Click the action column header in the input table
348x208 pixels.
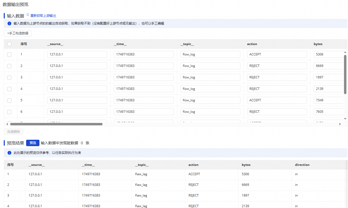coord(252,44)
